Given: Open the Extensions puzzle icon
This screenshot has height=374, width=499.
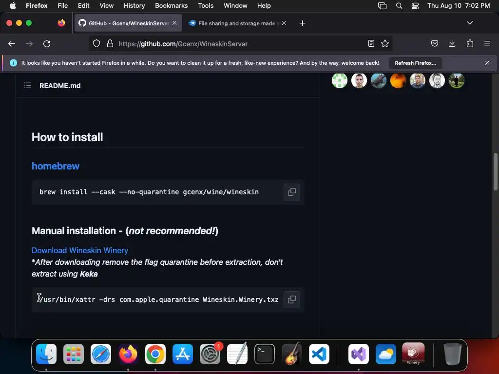Looking at the screenshot, I should click(x=470, y=43).
